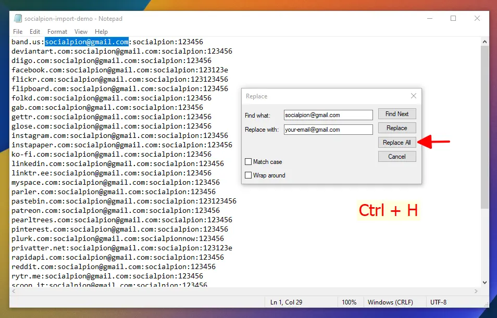Image resolution: width=497 pixels, height=318 pixels.
Task: Click the linkedin.com line
Action: [x=118, y=164]
